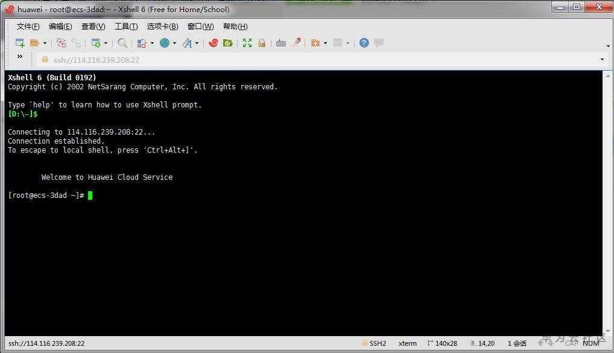The image size is (614, 353).
Task: Launch Xftp green file transfer icon
Action: (227, 43)
